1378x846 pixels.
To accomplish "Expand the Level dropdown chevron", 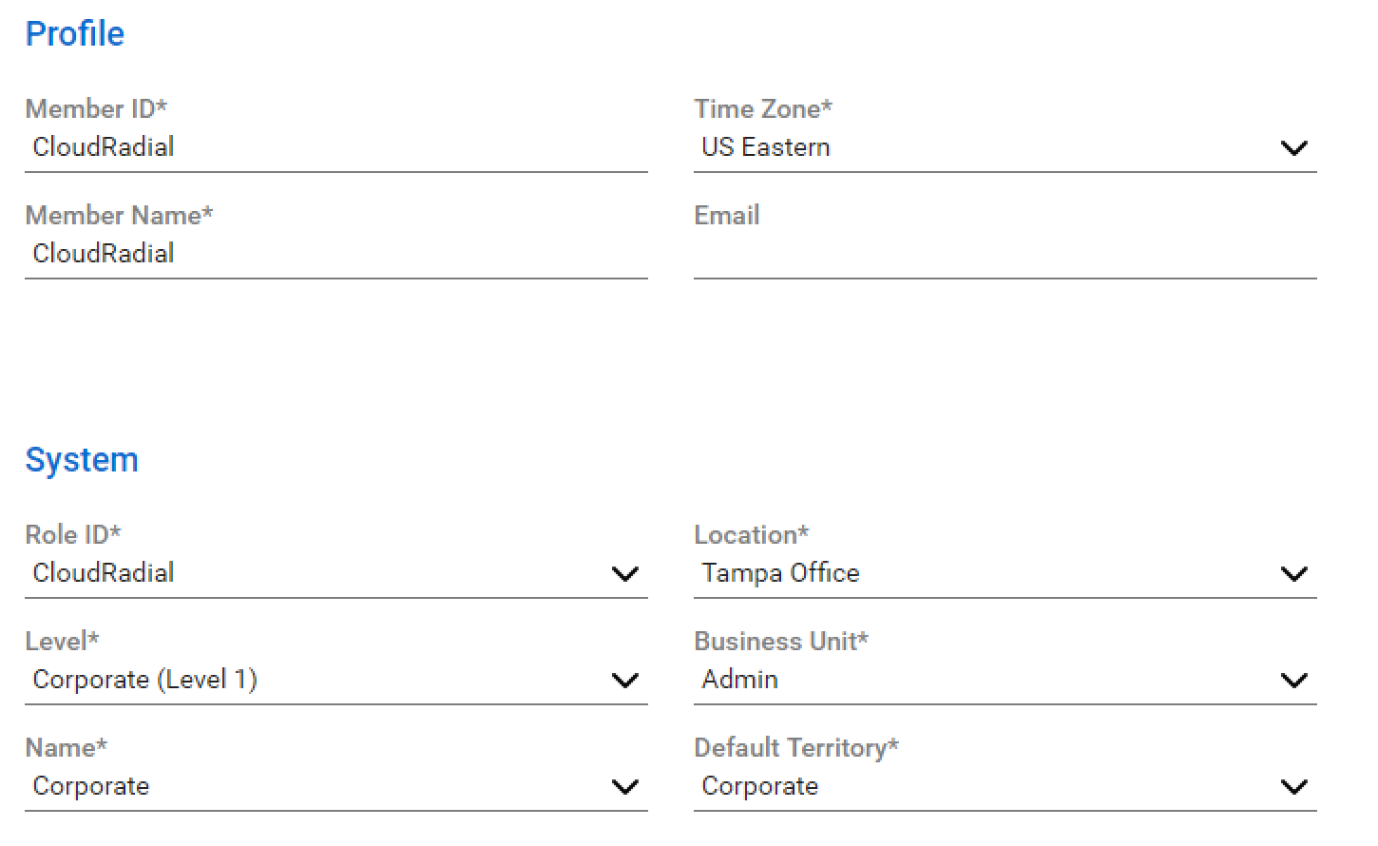I will [624, 680].
